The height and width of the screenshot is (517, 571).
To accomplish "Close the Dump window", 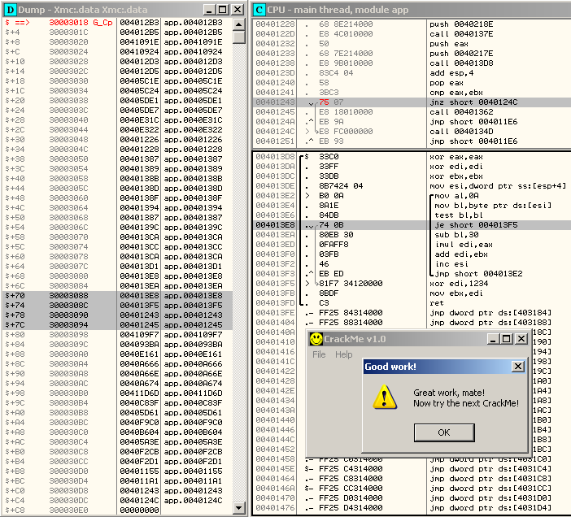I will (x=237, y=9).
